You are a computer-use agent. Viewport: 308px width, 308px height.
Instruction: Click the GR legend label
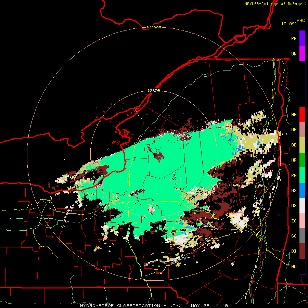pos(294,130)
